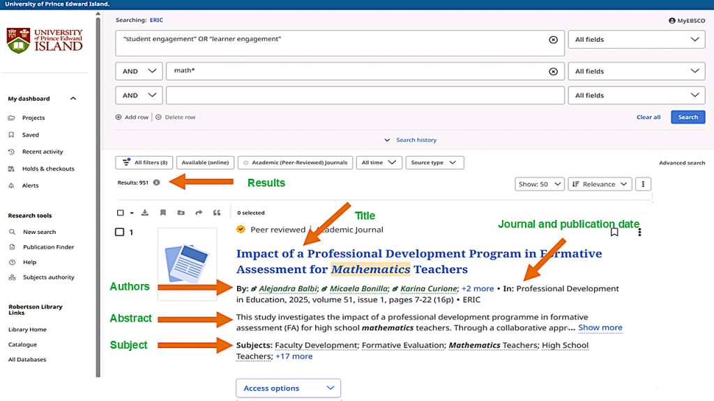This screenshot has height=401, width=714.
Task: Click the add-to-project folder icon in toolbar
Action: 181,213
